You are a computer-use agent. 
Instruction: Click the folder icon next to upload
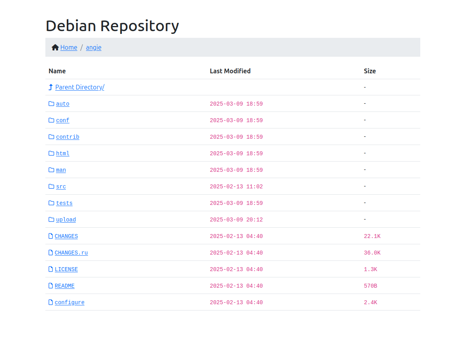[x=51, y=219]
